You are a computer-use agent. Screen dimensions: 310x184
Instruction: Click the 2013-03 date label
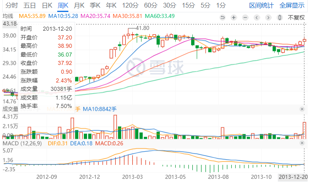(x=132, y=177)
